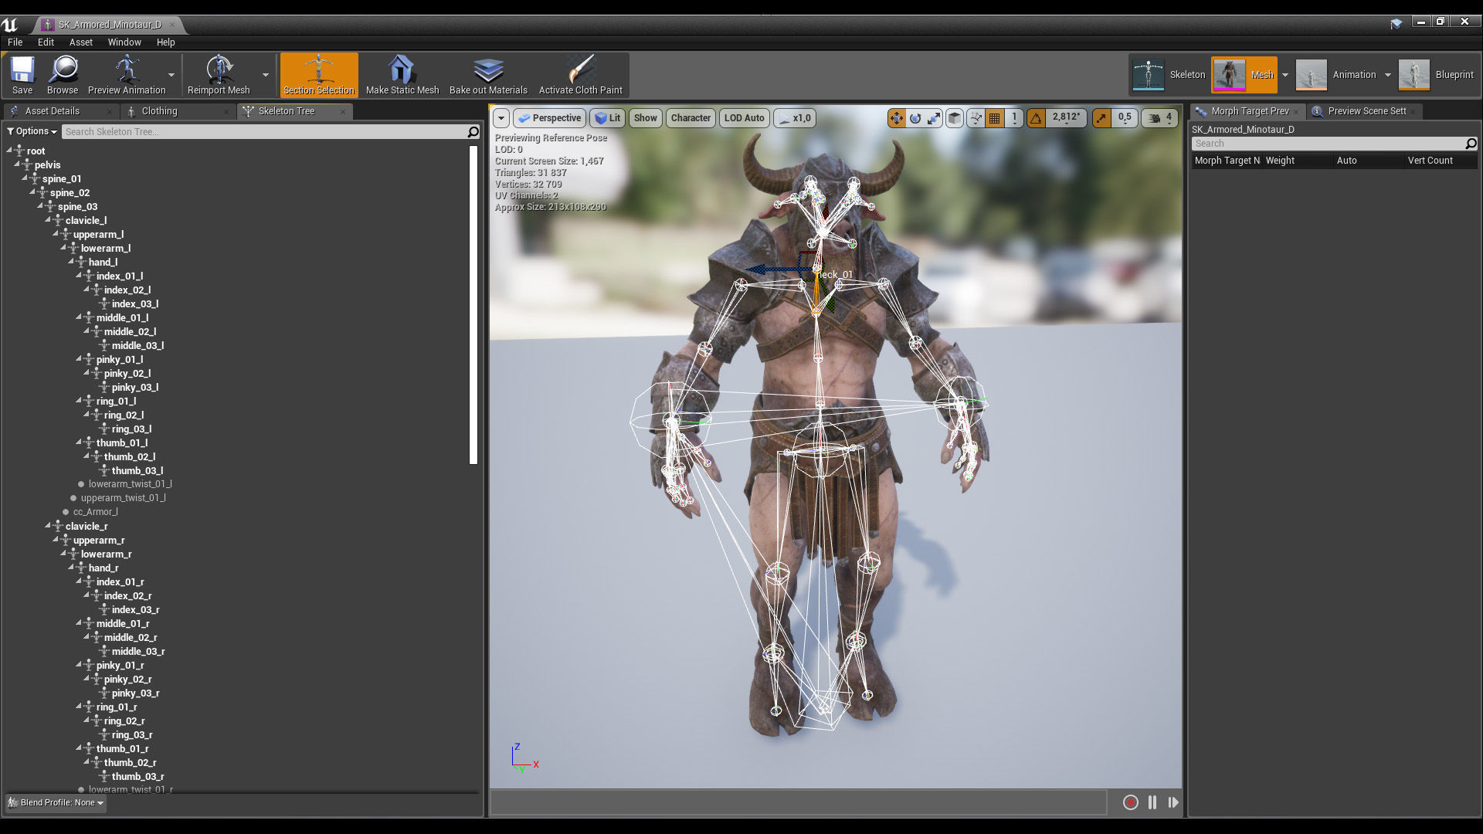Select the scale gizmo mode
Image resolution: width=1483 pixels, height=834 pixels.
click(x=934, y=118)
